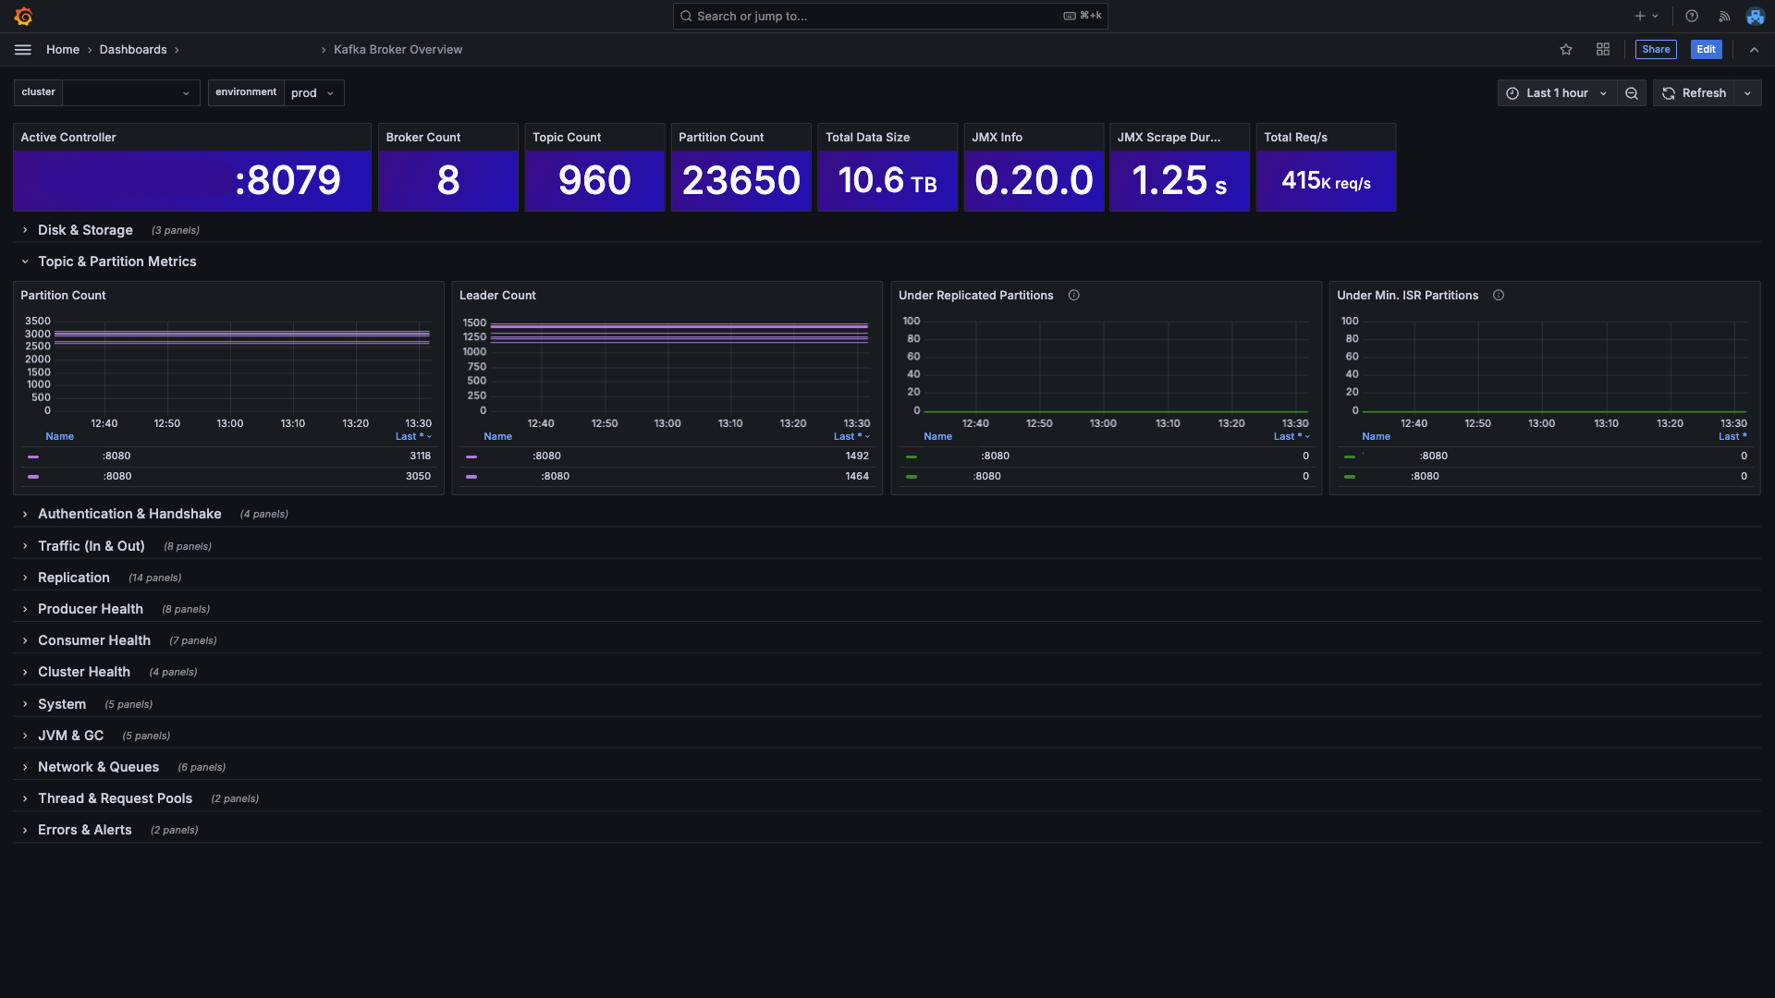This screenshot has width=1775, height=998.
Task: Open the cluster variable dropdown
Action: (x=130, y=93)
